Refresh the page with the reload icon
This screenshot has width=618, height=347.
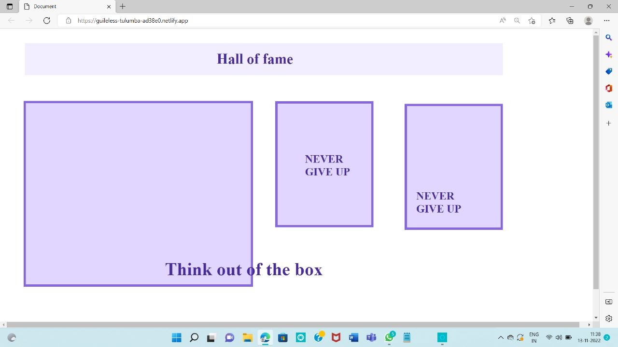(x=47, y=21)
